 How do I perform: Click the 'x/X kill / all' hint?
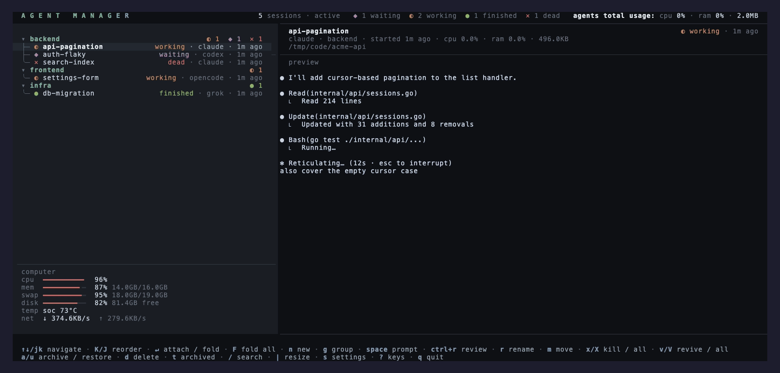click(616, 350)
